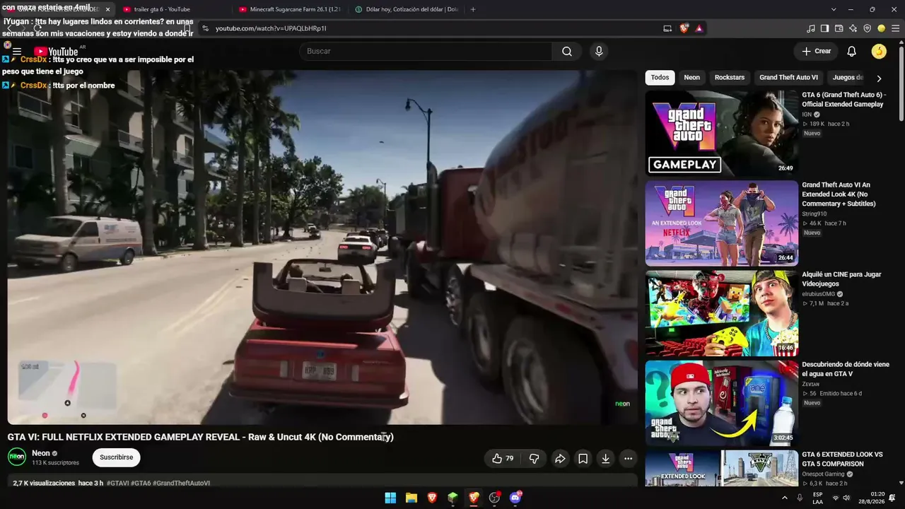Click the #GTAVI hashtag
The image size is (905, 509).
click(x=117, y=484)
